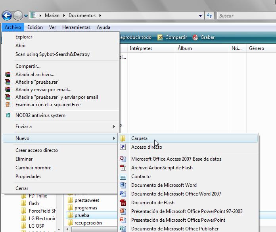
Task: Click WinRAR icon beside Añadir y enviar por email...
Action: click(x=8, y=90)
